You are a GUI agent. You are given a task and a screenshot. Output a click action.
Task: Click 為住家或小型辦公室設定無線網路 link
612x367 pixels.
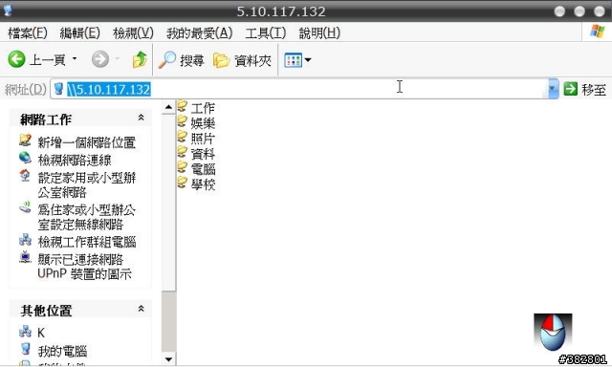(x=77, y=216)
